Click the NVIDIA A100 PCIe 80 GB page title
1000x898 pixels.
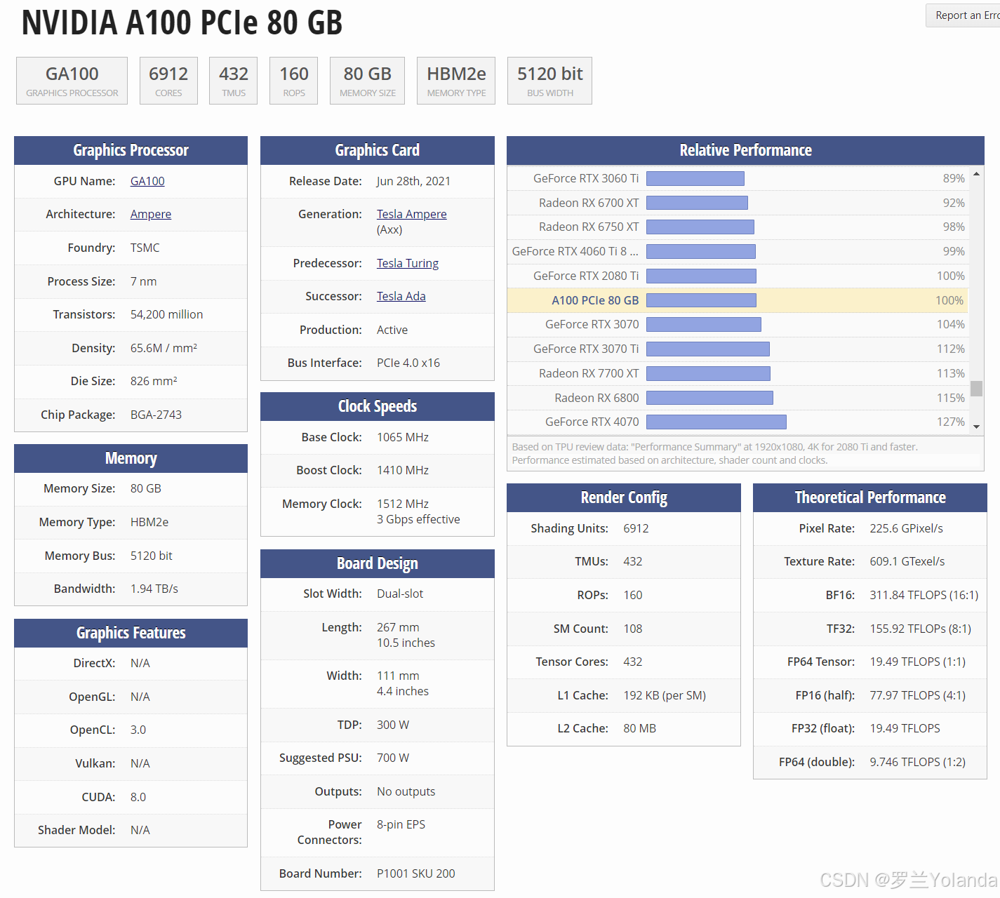[182, 22]
